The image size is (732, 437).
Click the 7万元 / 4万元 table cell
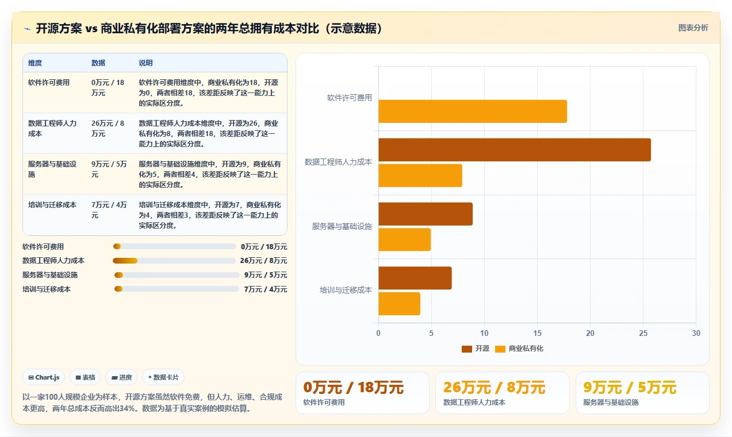click(x=109, y=210)
